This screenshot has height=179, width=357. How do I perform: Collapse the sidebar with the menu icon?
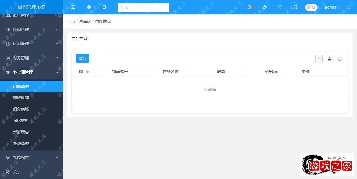pos(73,7)
